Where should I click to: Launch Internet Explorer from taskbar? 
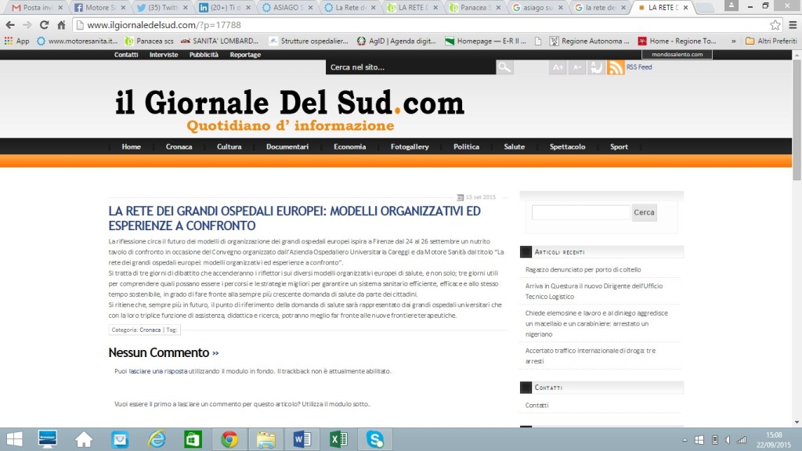pos(157,439)
